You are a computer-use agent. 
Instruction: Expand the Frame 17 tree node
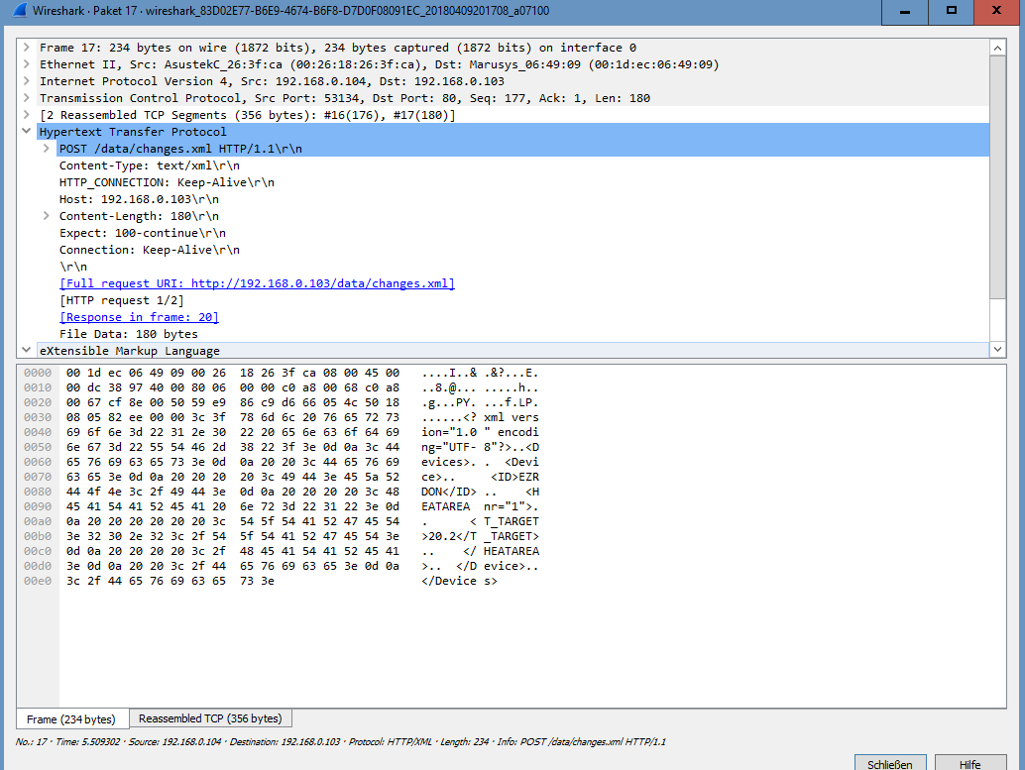27,48
